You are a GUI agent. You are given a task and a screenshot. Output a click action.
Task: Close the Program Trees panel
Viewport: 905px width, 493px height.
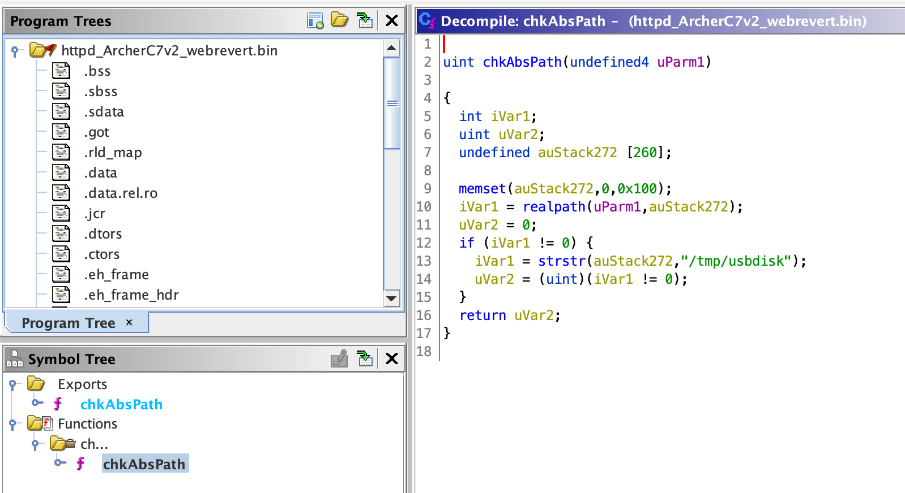(391, 21)
